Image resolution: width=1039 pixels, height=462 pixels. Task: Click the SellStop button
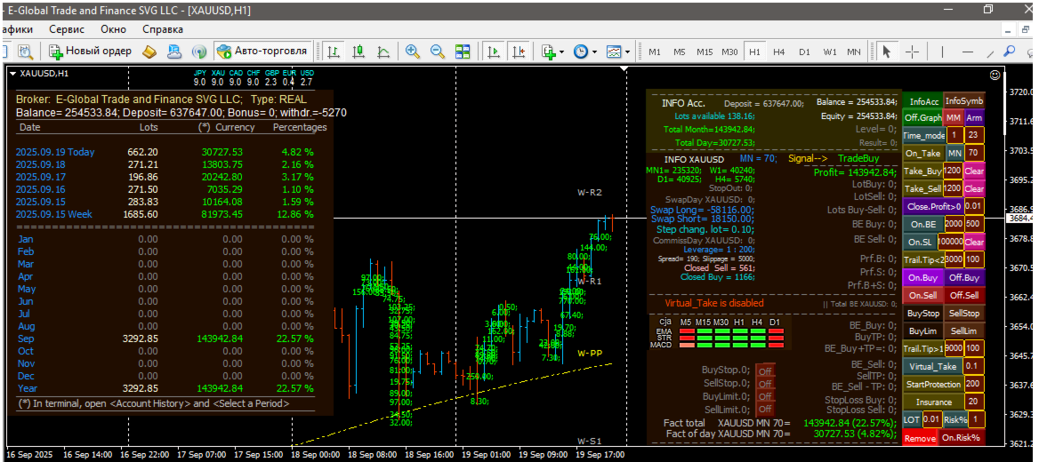pyautogui.click(x=965, y=313)
